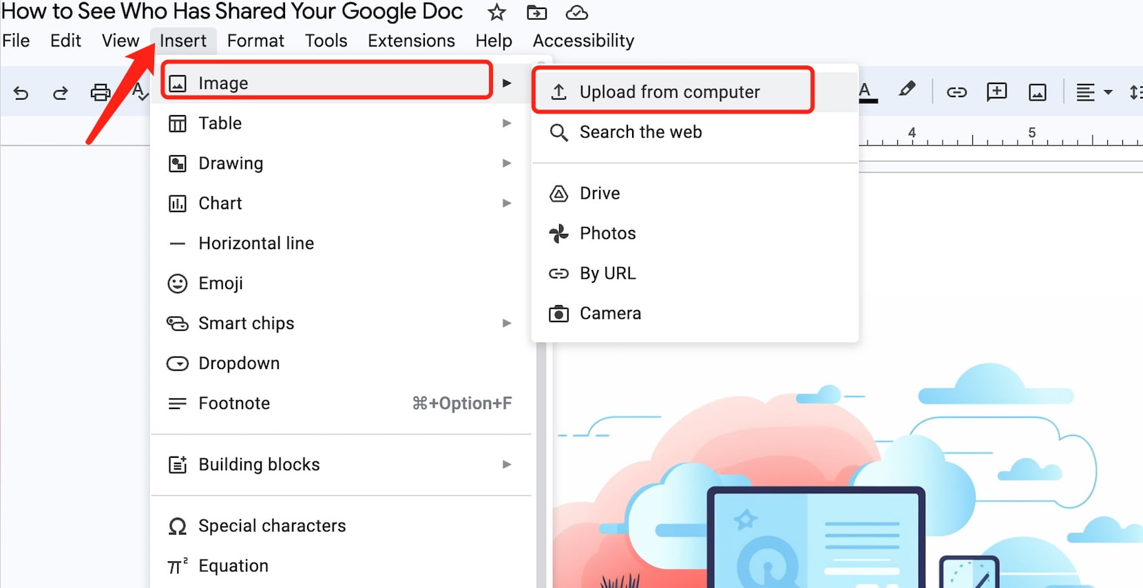Choose Special characters option
Image resolution: width=1143 pixels, height=588 pixels.
point(342,525)
